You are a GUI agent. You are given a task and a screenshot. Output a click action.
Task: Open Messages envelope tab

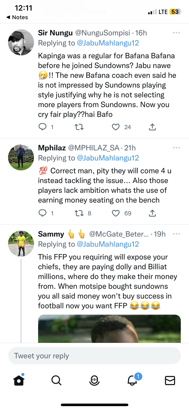(x=170, y=380)
